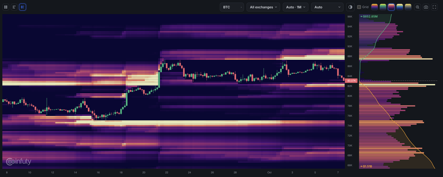Viewport: 443px width, 177px height.
Task: Choose the blue-to-yellow color theme swatch
Action: pyautogui.click(x=400, y=7)
